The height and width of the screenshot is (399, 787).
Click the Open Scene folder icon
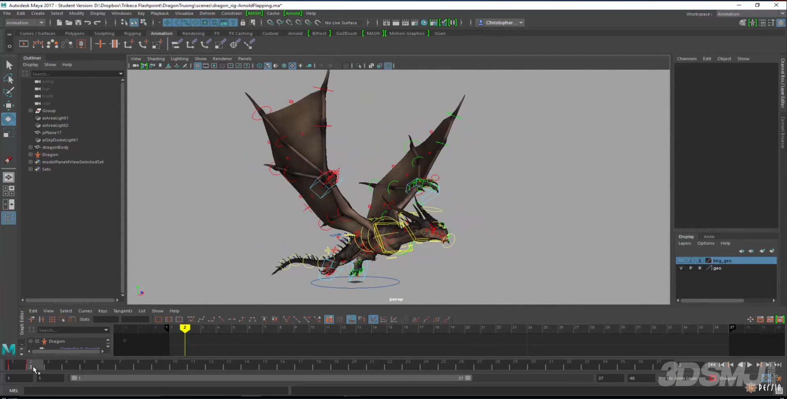click(x=69, y=23)
